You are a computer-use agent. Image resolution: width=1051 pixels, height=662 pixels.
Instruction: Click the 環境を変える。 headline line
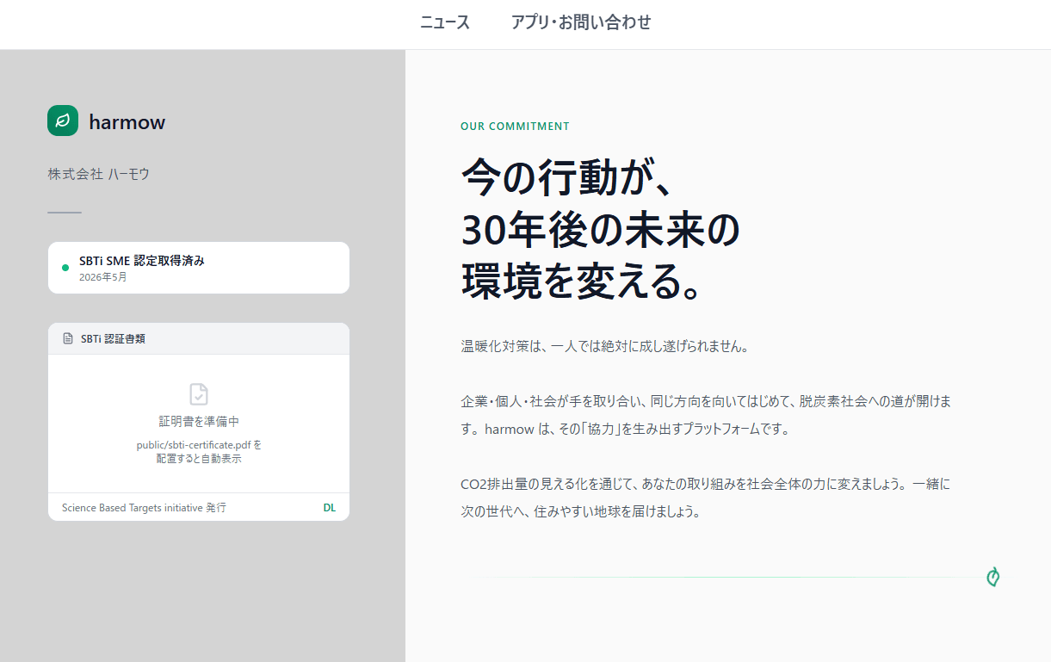tap(582, 280)
